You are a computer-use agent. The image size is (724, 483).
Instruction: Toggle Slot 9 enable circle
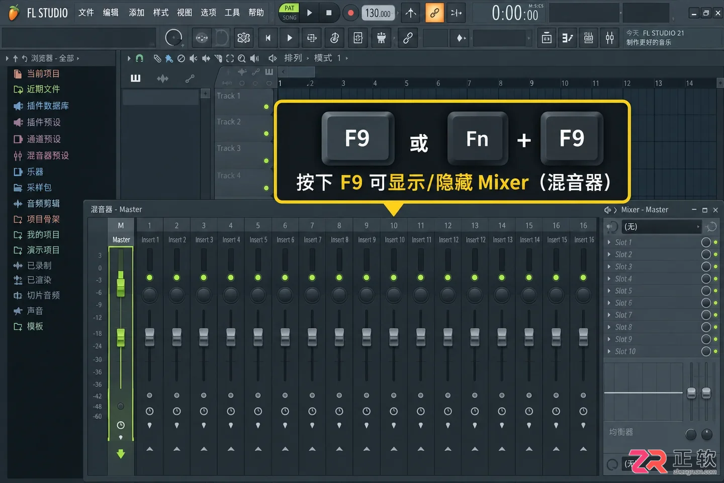coord(706,339)
